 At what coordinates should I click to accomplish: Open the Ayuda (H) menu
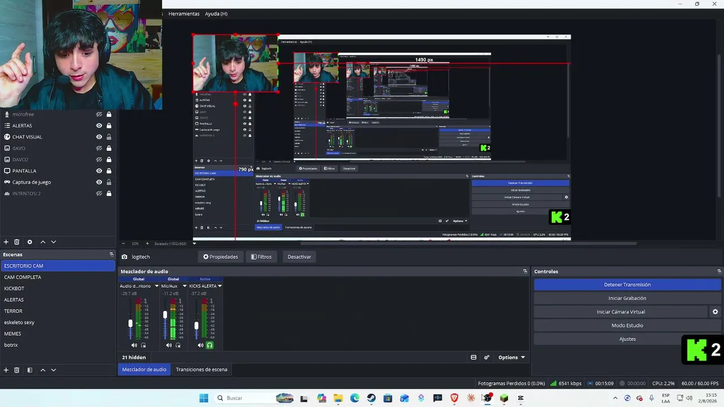coord(216,14)
